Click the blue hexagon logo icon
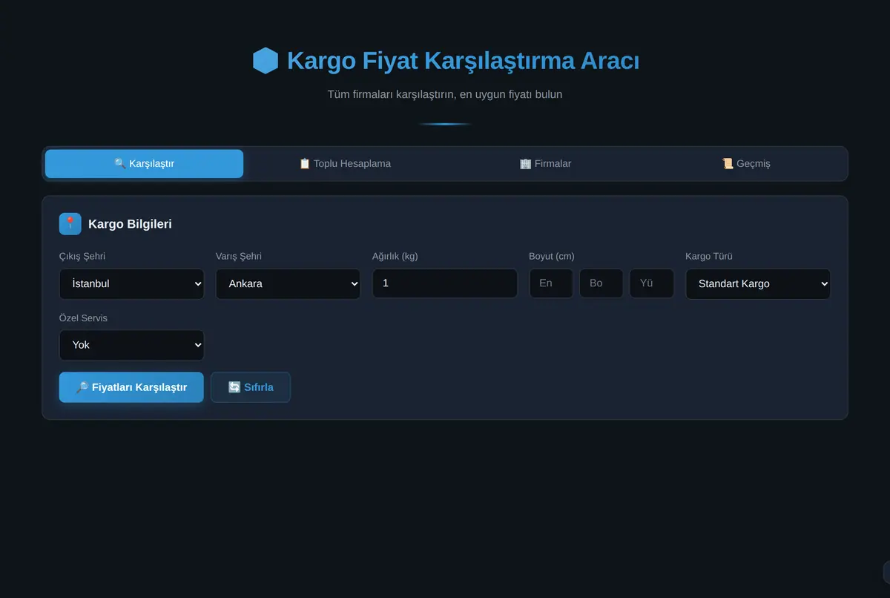 pyautogui.click(x=266, y=61)
